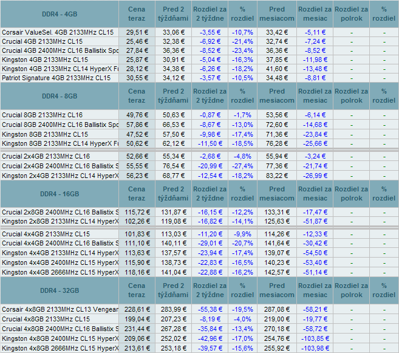The image size is (399, 353).
Task: Select the 56,23 € current price cell
Action: tap(137, 176)
